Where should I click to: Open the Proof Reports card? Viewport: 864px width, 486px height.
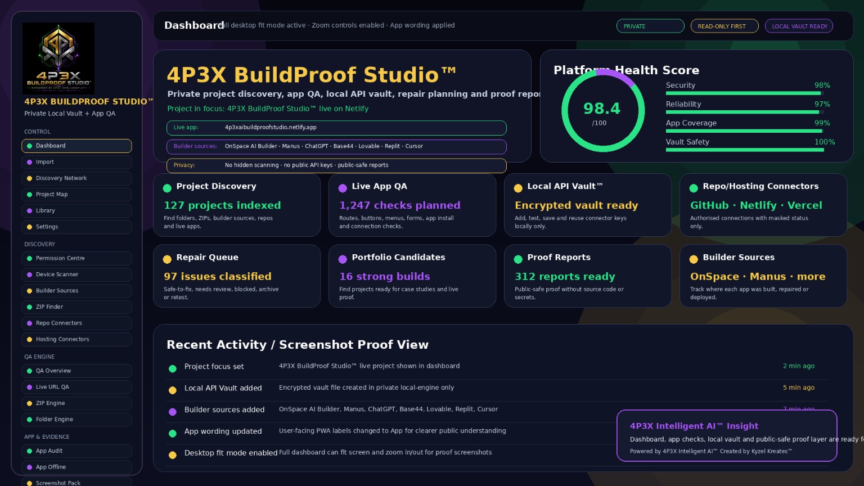pyautogui.click(x=588, y=276)
